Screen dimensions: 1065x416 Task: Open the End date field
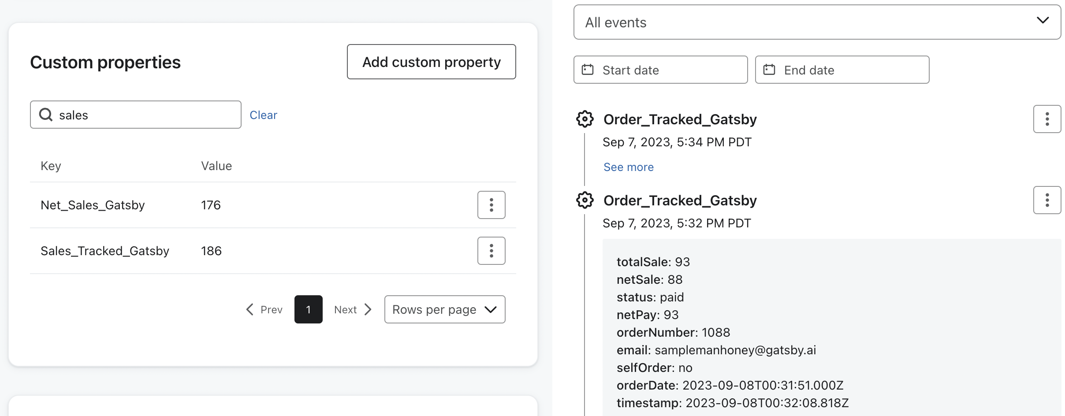[x=842, y=70]
